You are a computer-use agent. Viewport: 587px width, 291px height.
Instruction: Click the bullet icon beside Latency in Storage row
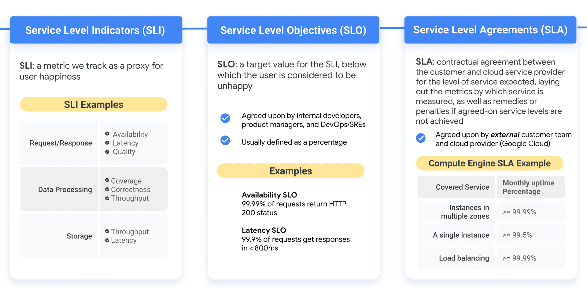coord(107,240)
